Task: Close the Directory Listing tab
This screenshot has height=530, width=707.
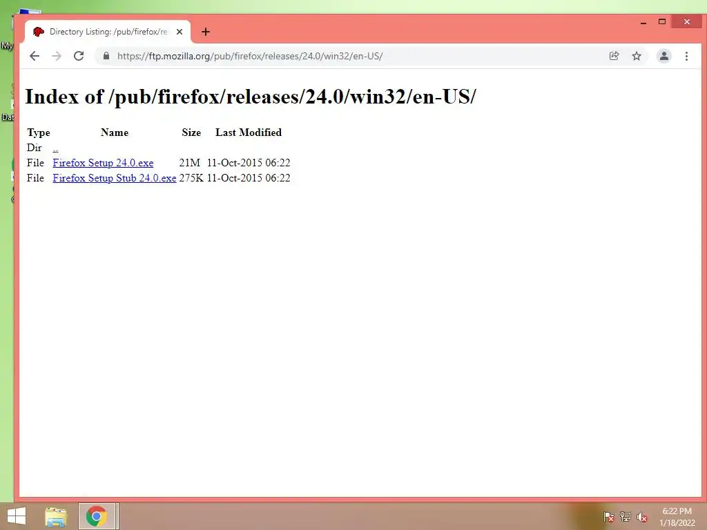Action: click(x=180, y=32)
